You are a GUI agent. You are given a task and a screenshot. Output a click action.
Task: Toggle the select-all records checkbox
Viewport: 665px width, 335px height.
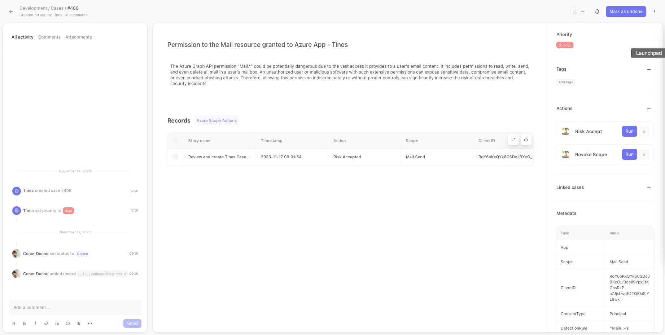pos(175,141)
